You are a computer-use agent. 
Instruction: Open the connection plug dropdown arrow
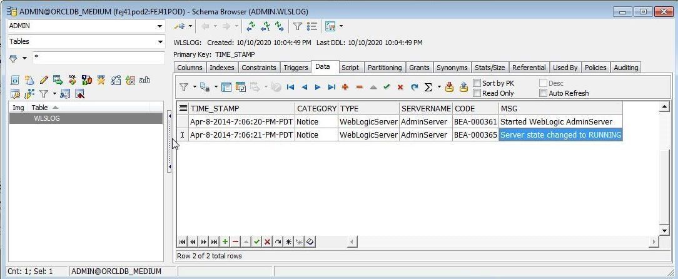click(190, 26)
